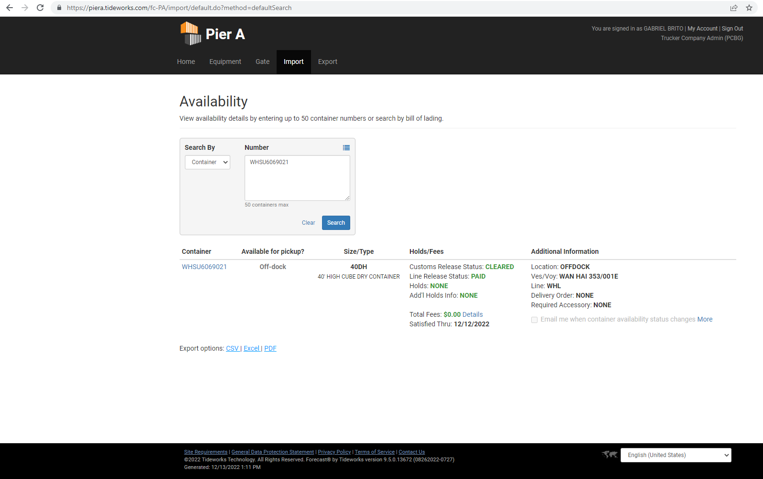Click the WHL line value
Viewport: 763px width, 479px height.
pos(554,286)
